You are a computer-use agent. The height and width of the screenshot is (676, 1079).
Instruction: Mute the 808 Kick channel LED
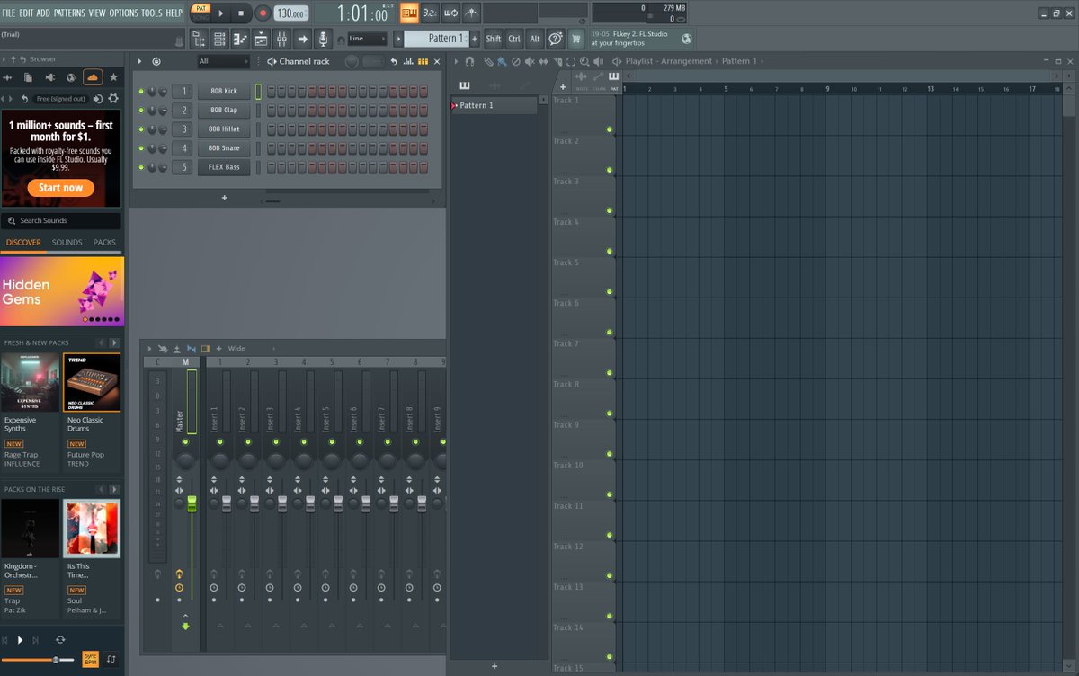pos(141,92)
